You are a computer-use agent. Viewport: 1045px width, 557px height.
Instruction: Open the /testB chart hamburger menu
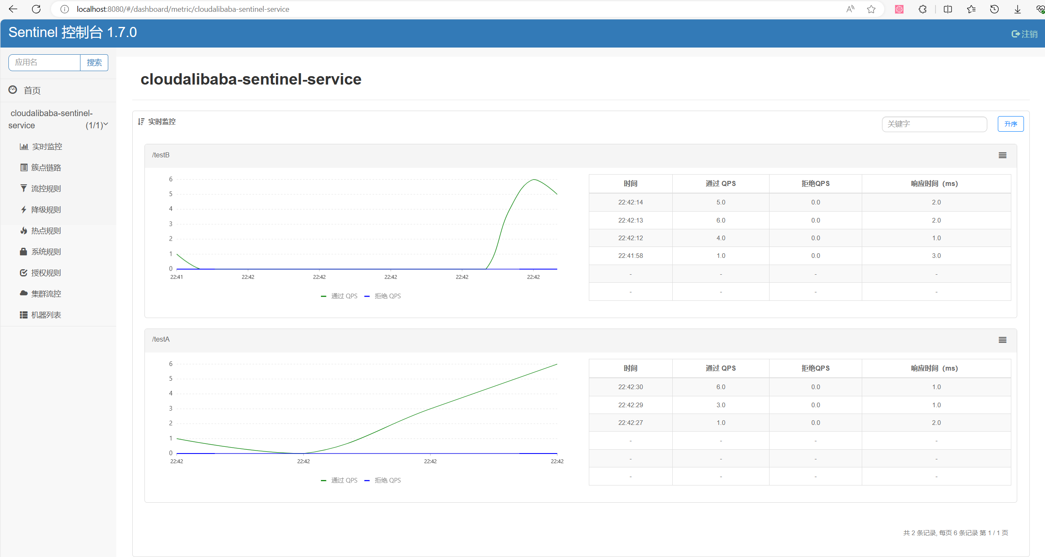tap(1002, 155)
